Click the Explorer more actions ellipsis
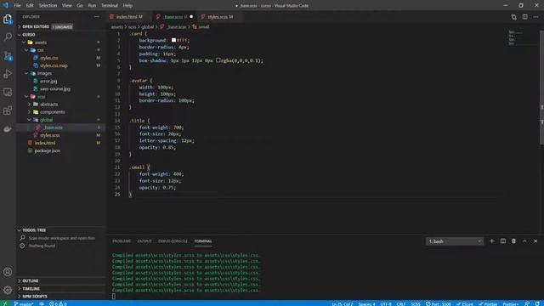This screenshot has height=306, width=544. tap(96, 17)
